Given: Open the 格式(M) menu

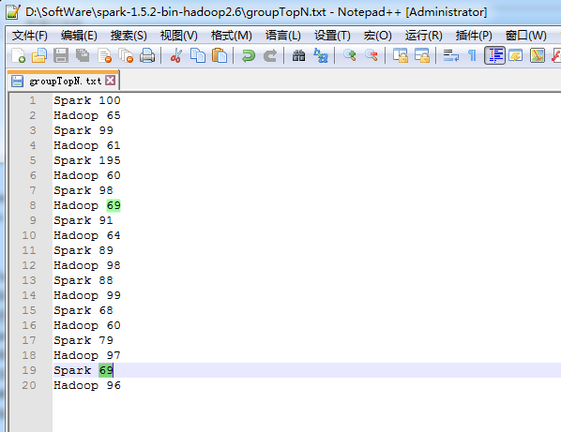Looking at the screenshot, I should click(x=232, y=36).
